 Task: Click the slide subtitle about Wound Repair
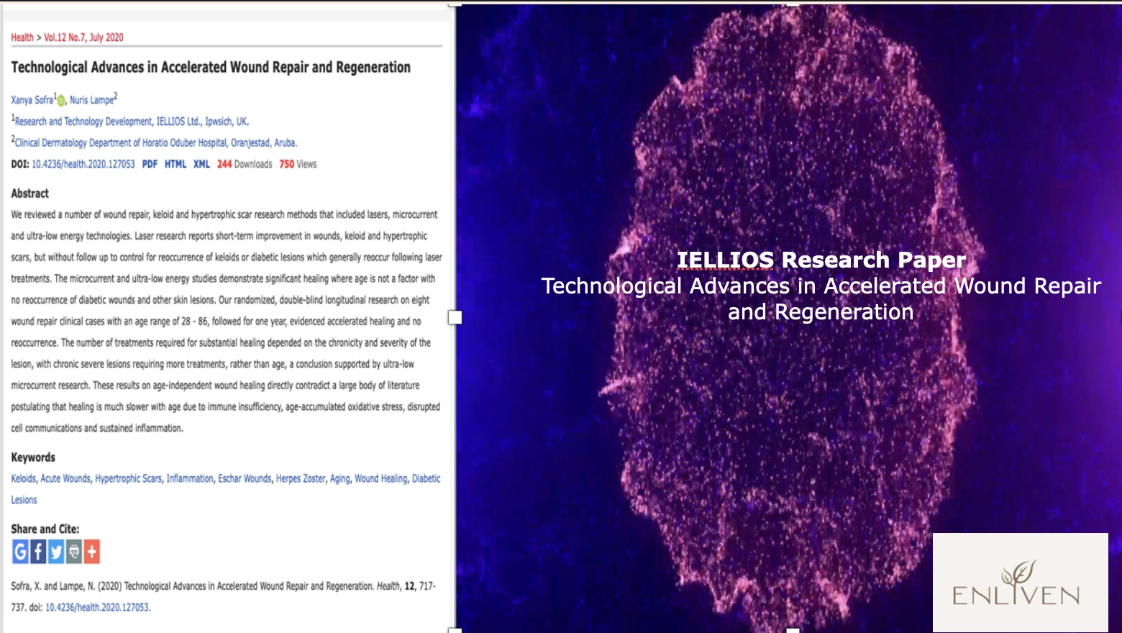point(821,299)
